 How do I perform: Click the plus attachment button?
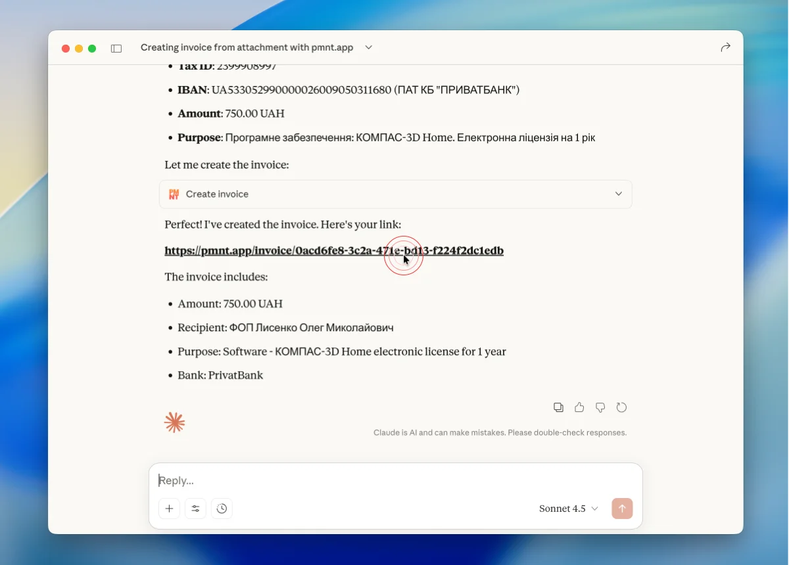(169, 508)
